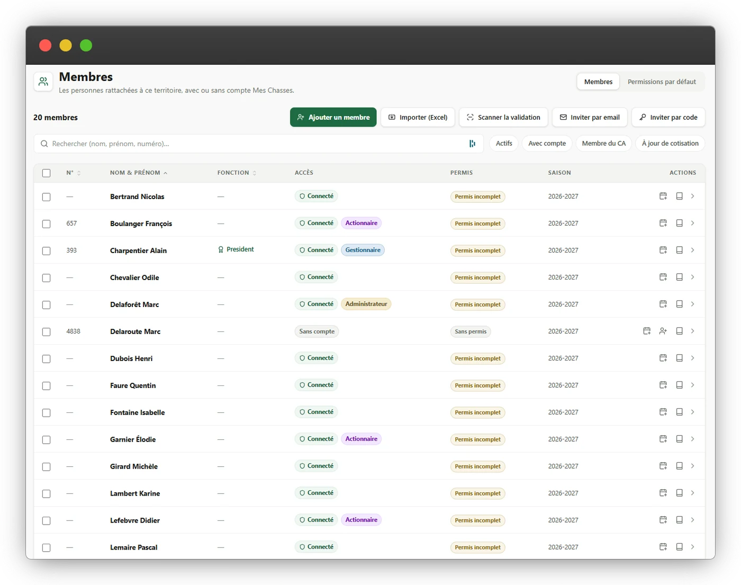Click the booklet icon for Chevalier Odile
The height and width of the screenshot is (585, 741).
pos(679,277)
